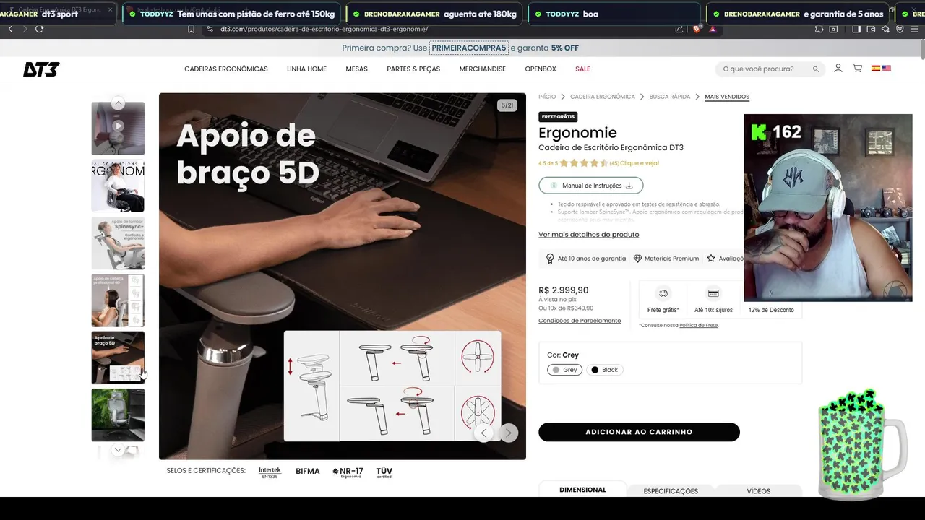Click the share icon in address bar

(x=679, y=29)
